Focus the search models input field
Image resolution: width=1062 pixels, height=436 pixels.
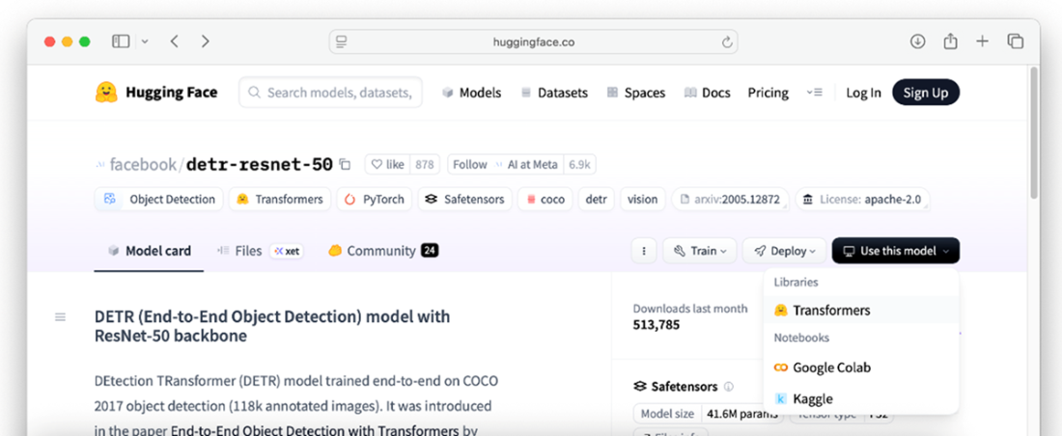(338, 93)
